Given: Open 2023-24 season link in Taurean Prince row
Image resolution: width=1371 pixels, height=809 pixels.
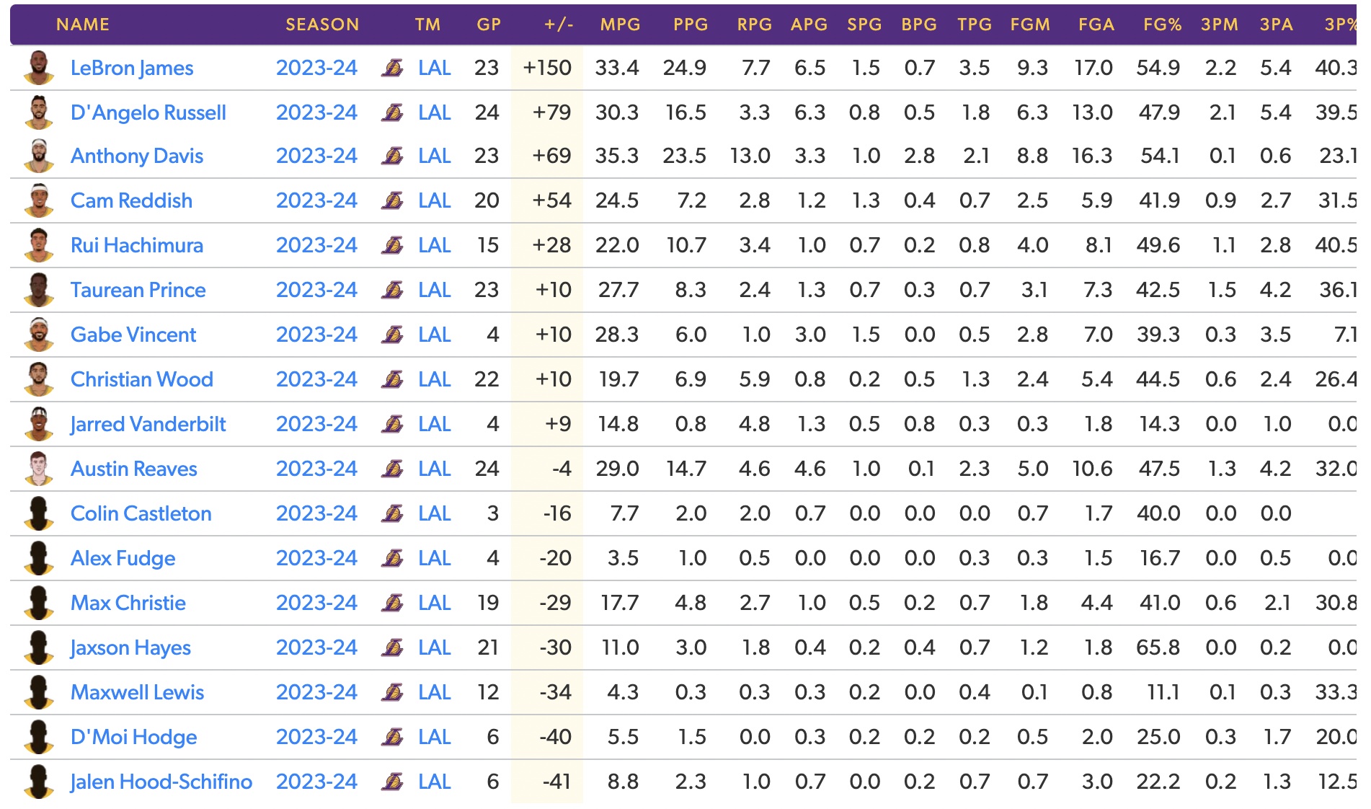Looking at the screenshot, I should 316,290.
